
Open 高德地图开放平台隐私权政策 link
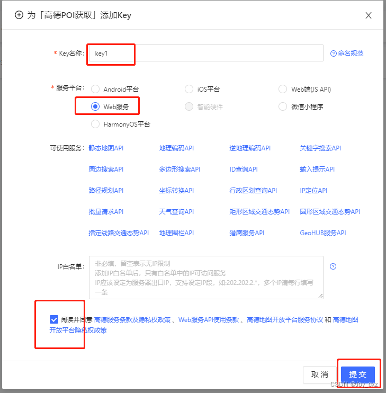point(78,331)
